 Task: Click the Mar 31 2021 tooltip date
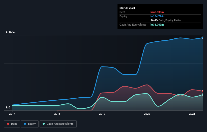pos(127,8)
